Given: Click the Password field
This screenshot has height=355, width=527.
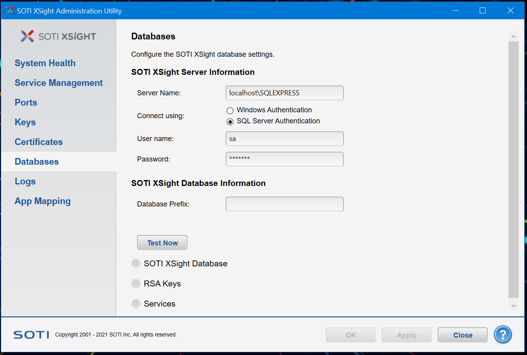Looking at the screenshot, I should [285, 159].
